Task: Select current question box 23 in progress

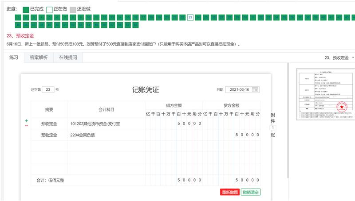Action: click(190, 17)
